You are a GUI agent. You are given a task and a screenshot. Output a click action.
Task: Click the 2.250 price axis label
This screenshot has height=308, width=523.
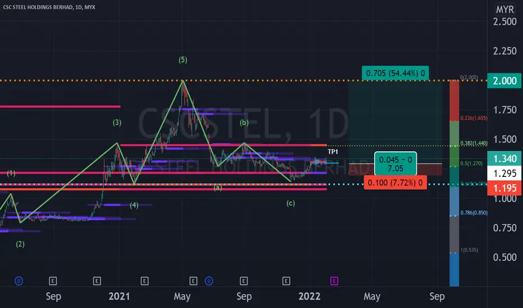coord(504,51)
